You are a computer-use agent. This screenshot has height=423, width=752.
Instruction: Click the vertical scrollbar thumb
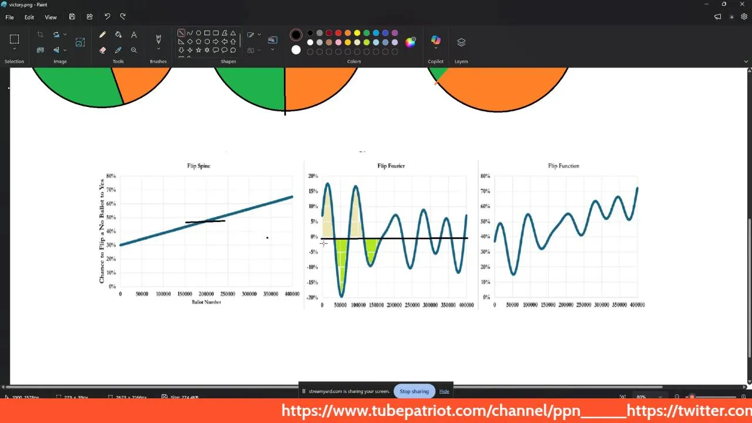point(748,288)
